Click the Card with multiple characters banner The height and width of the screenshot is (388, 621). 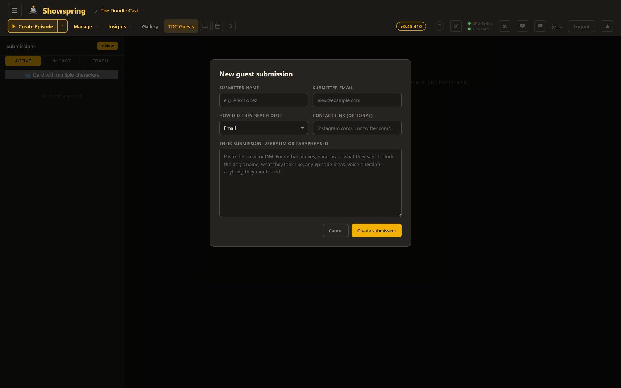coord(62,75)
